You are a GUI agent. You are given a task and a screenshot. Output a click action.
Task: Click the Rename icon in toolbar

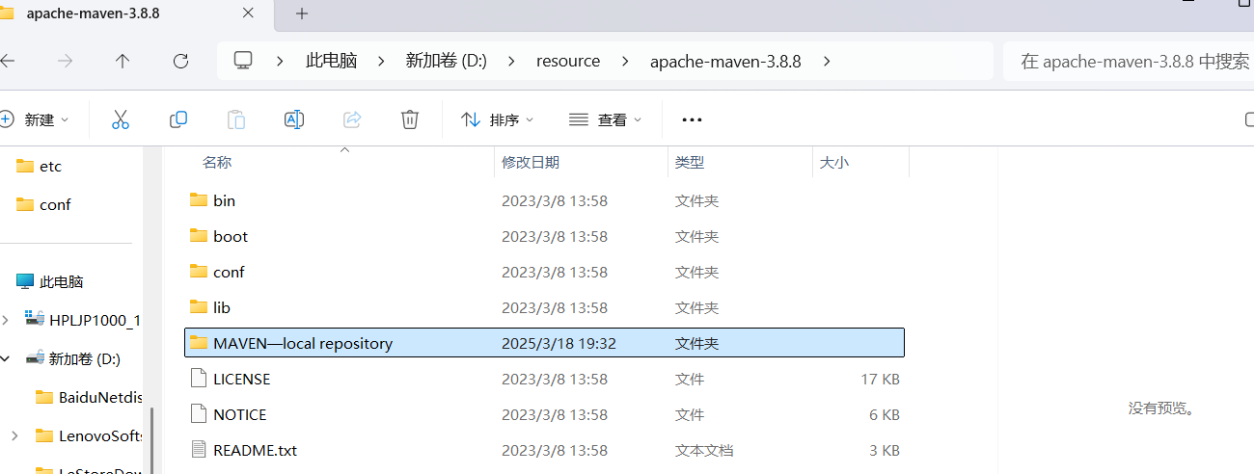point(294,119)
